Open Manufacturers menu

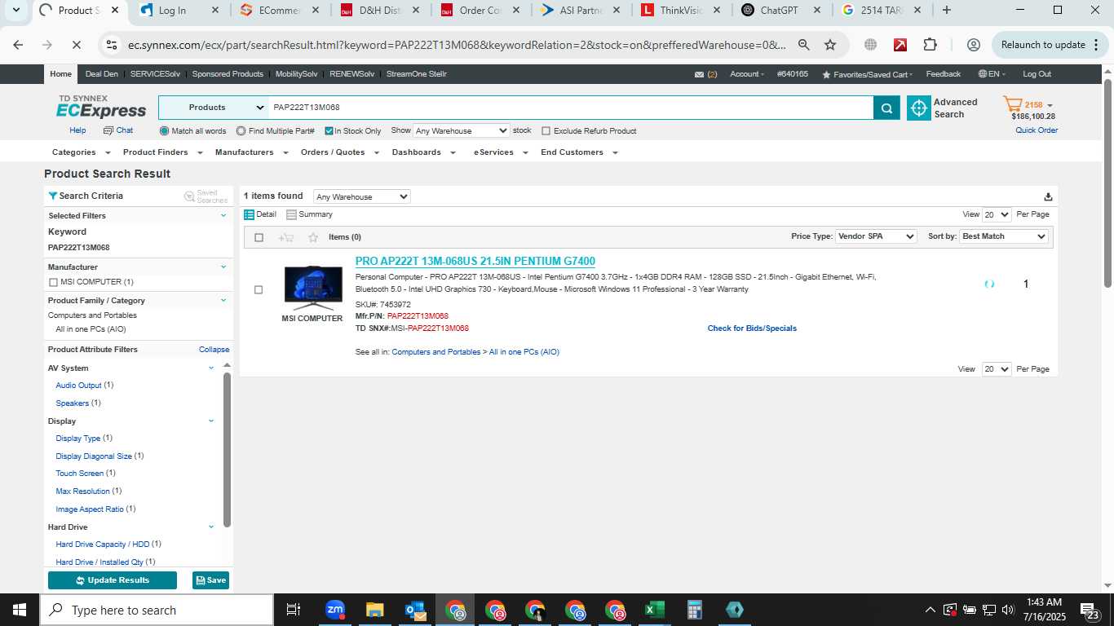pyautogui.click(x=251, y=152)
